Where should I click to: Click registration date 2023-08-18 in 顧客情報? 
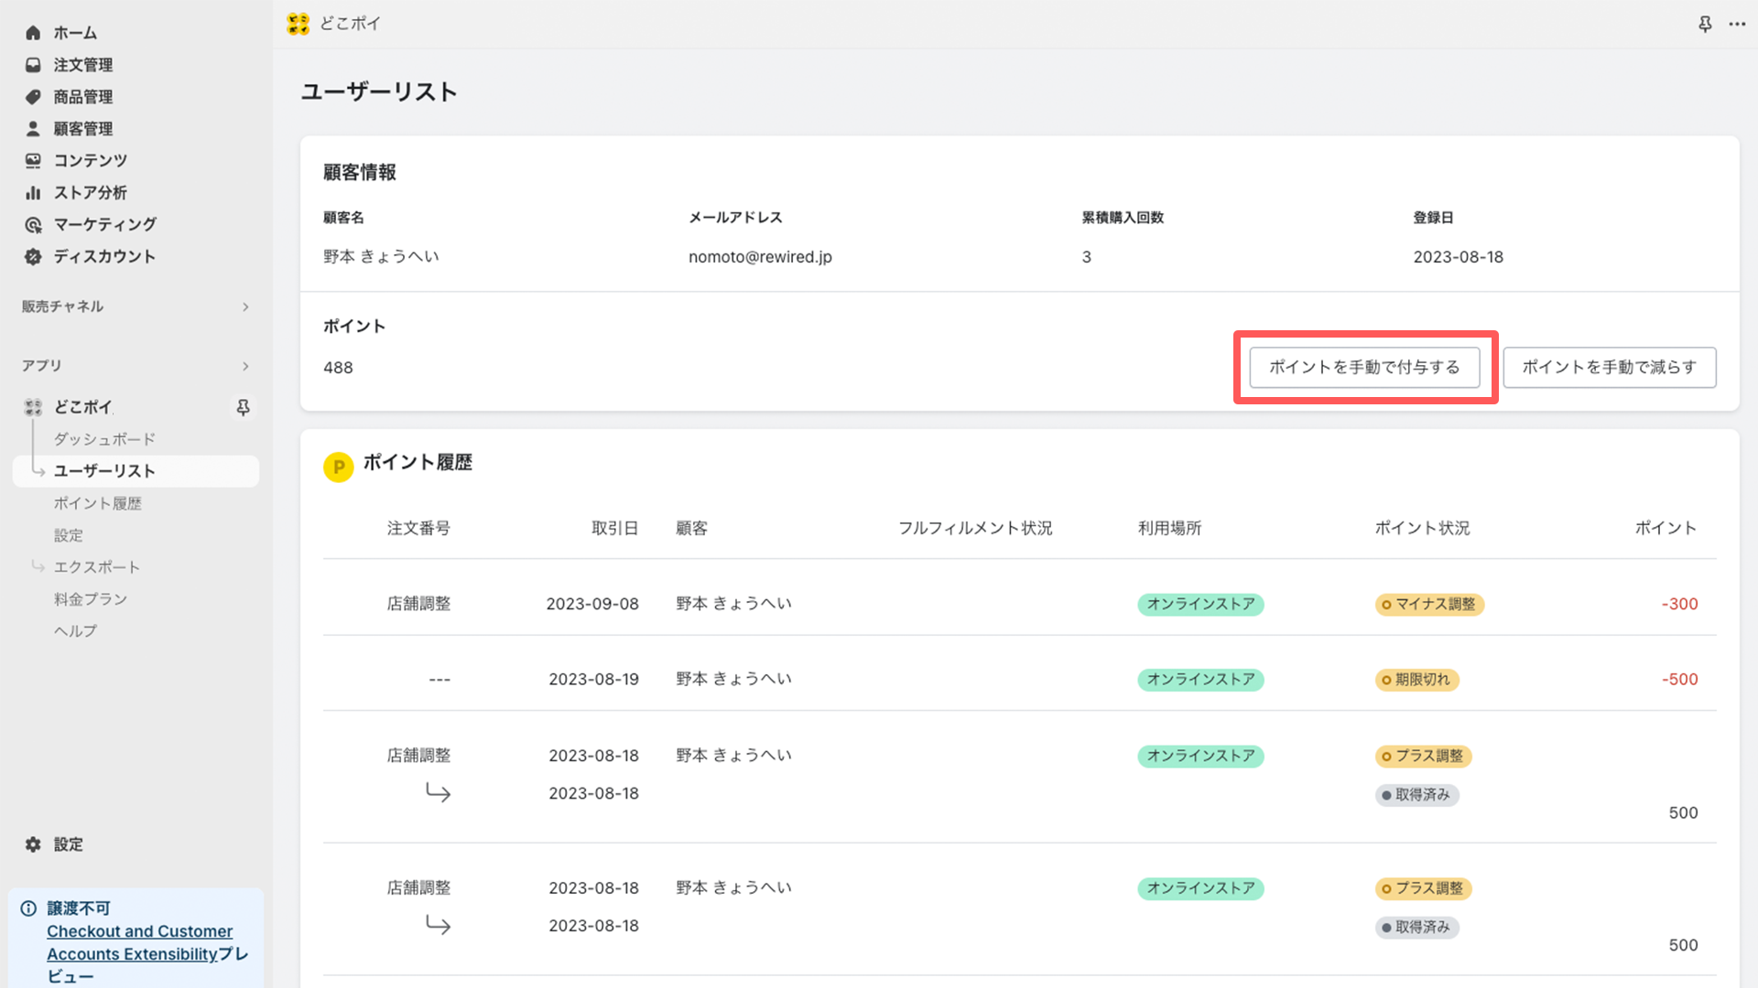click(x=1458, y=257)
